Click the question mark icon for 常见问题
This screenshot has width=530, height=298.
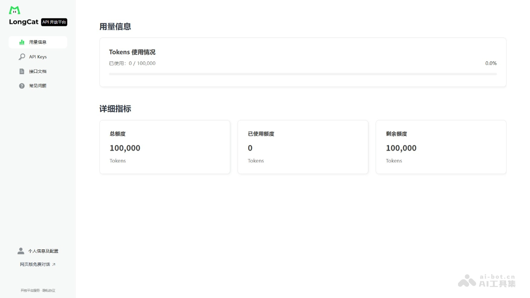[x=22, y=86]
